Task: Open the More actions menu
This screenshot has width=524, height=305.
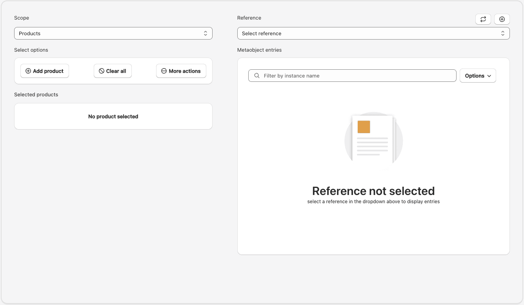Action: 181,71
